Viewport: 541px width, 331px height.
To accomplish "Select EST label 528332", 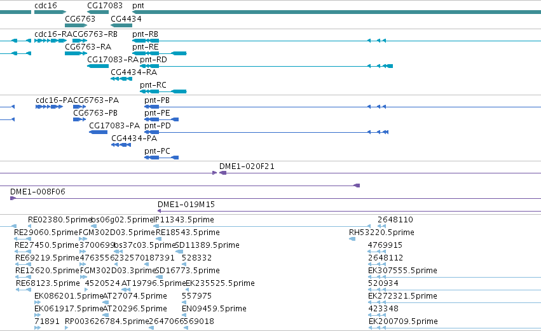I will pos(196,258).
